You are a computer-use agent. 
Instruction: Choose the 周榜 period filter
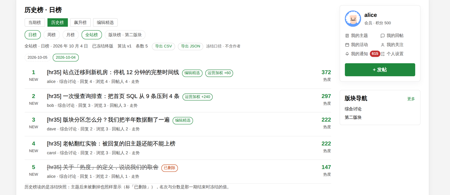point(52,35)
